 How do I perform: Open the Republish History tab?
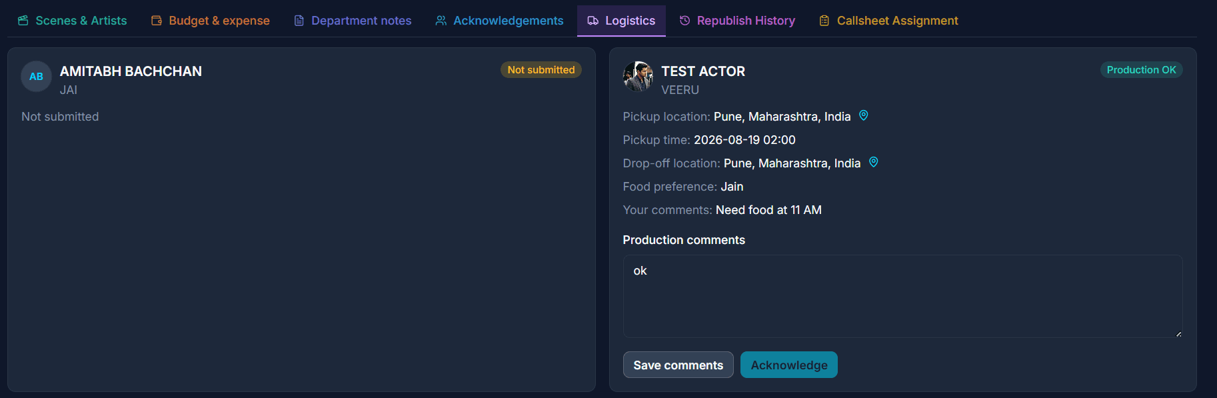[737, 21]
